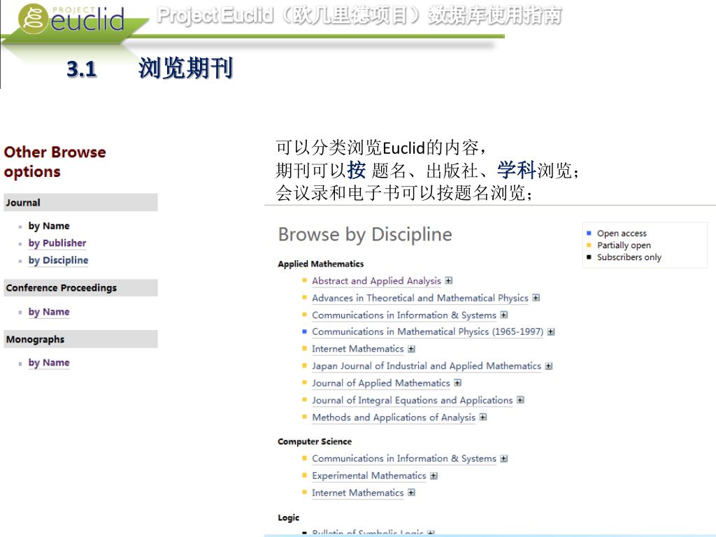Expand Computer Science's Communications in Information & Systems

[x=503, y=459]
